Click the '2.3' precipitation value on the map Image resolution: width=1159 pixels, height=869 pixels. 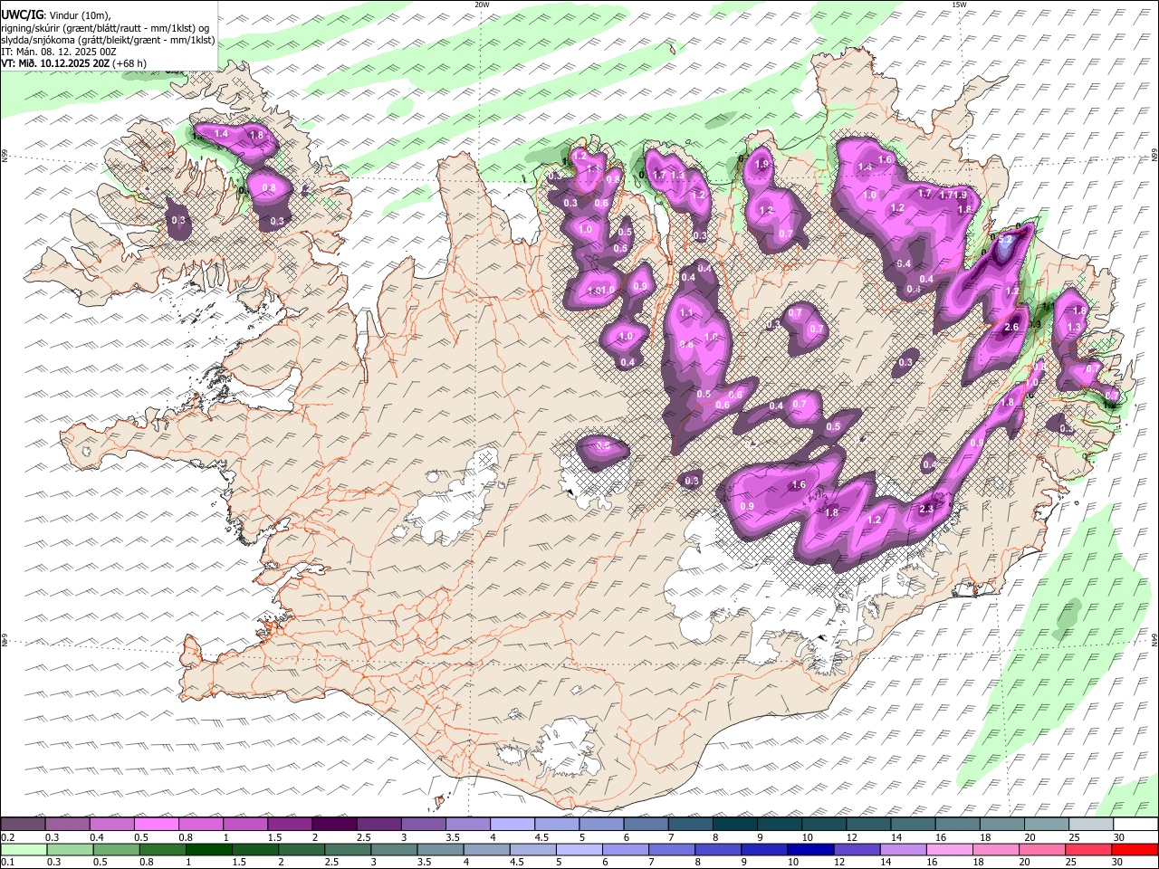coord(926,510)
